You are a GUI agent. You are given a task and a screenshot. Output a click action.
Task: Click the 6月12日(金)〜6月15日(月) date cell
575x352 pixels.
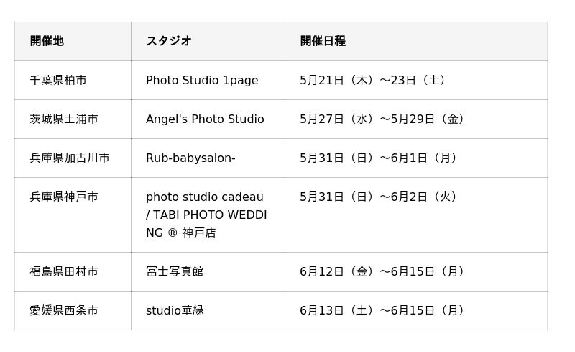(x=384, y=271)
